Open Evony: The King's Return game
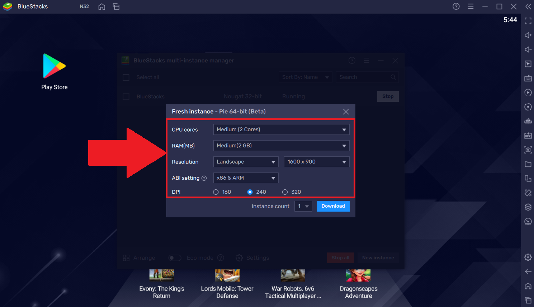This screenshot has width=534, height=307. [x=162, y=284]
